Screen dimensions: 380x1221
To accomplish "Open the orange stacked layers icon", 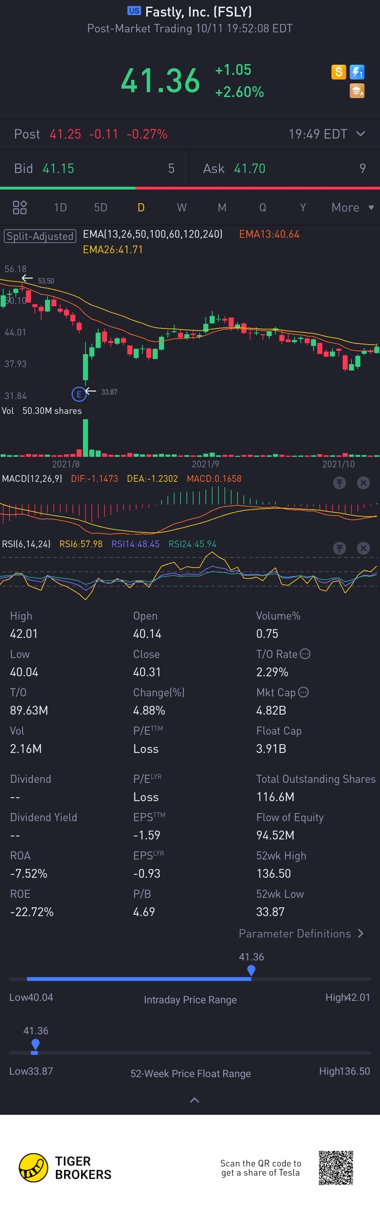I will pos(357,90).
